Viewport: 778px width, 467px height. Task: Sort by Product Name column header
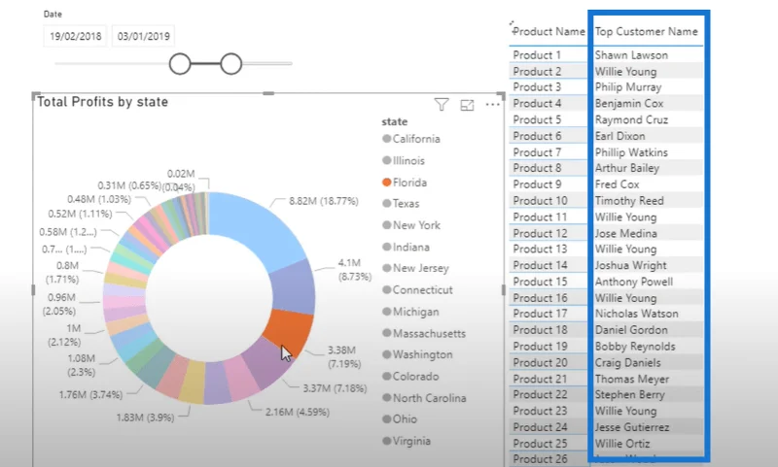pos(548,31)
